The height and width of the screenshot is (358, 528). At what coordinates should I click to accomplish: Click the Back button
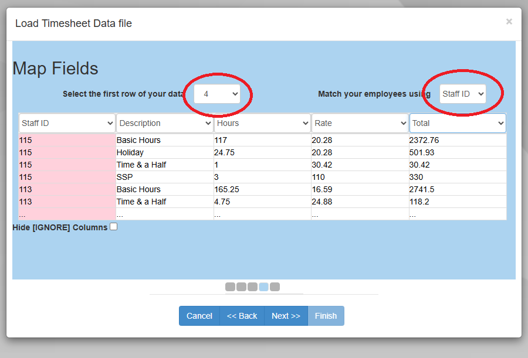242,315
